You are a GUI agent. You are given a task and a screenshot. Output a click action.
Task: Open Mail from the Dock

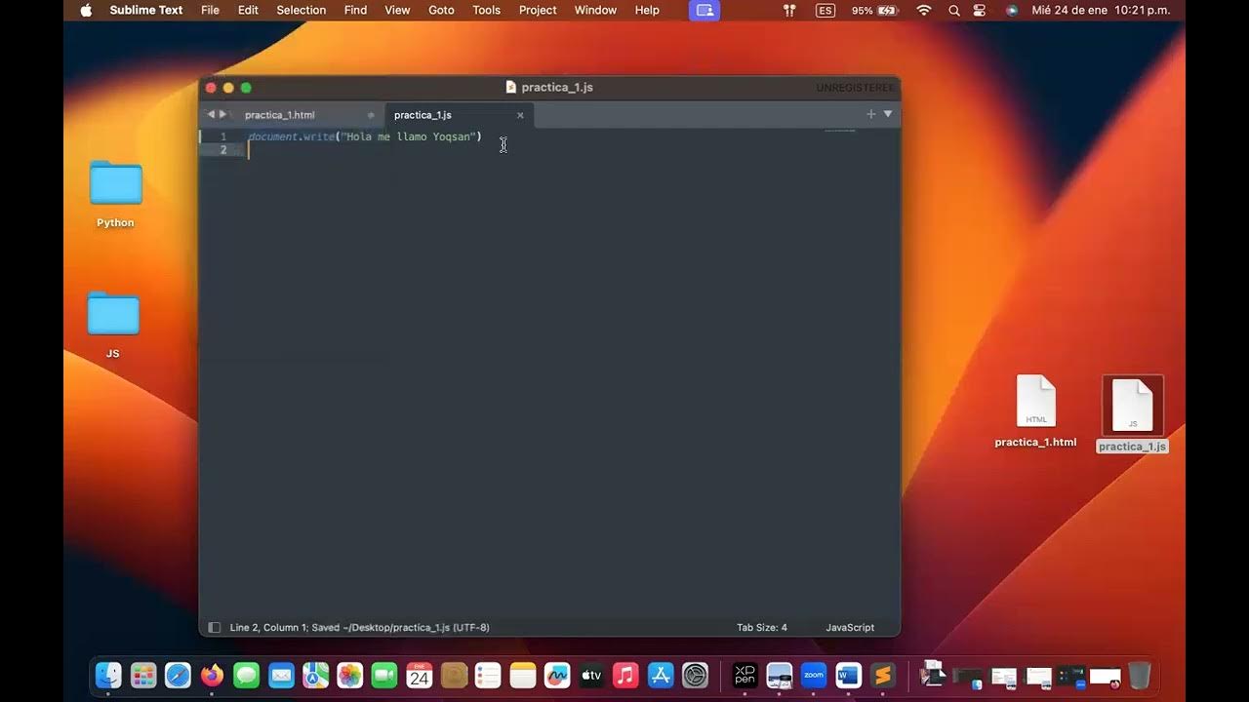click(281, 675)
